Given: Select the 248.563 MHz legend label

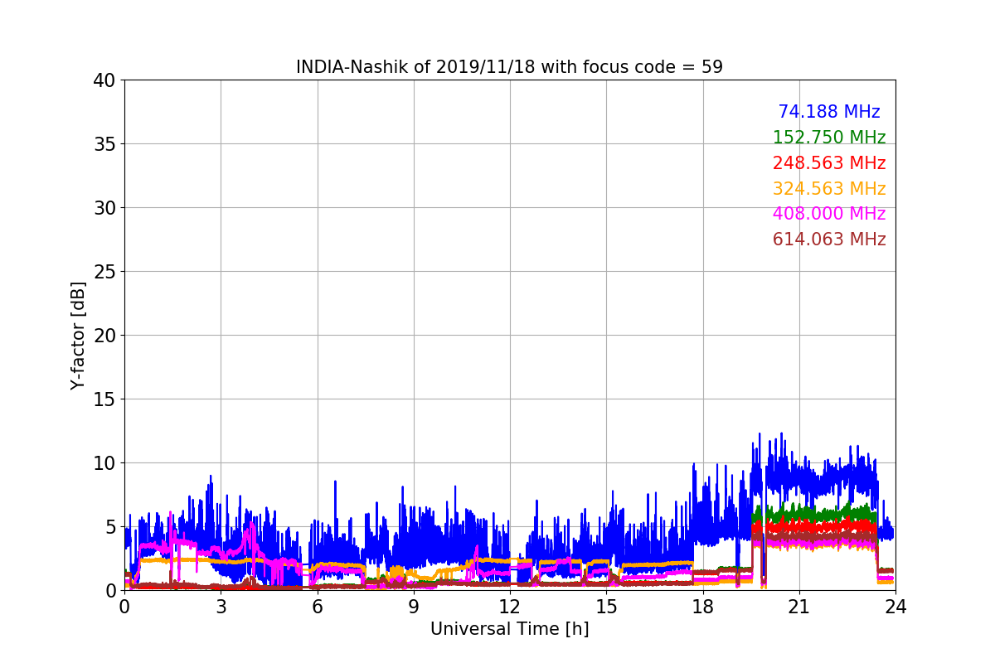Looking at the screenshot, I should click(x=829, y=163).
